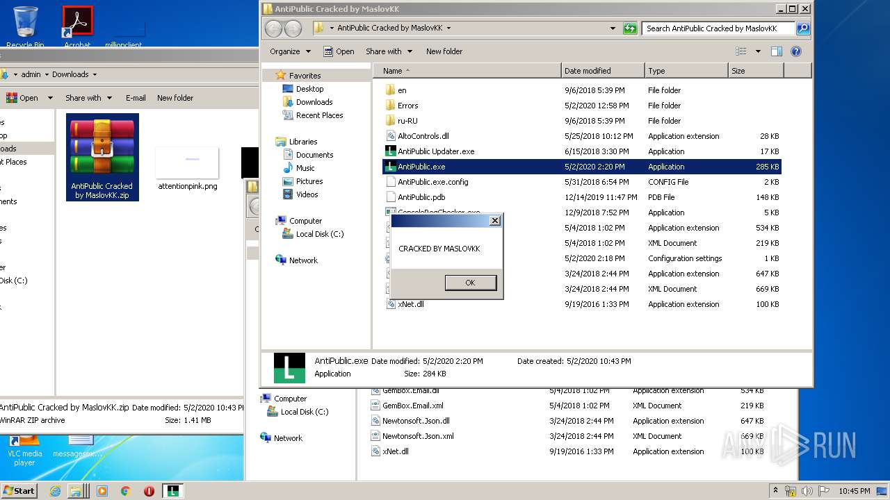The width and height of the screenshot is (890, 500).
Task: Select AntiPublic Updater.exe icon
Action: point(390,151)
